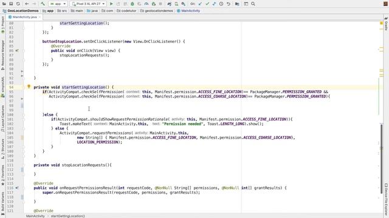Click the Run with Coverage icon
Screen dimensions: 389x218
(139, 4)
